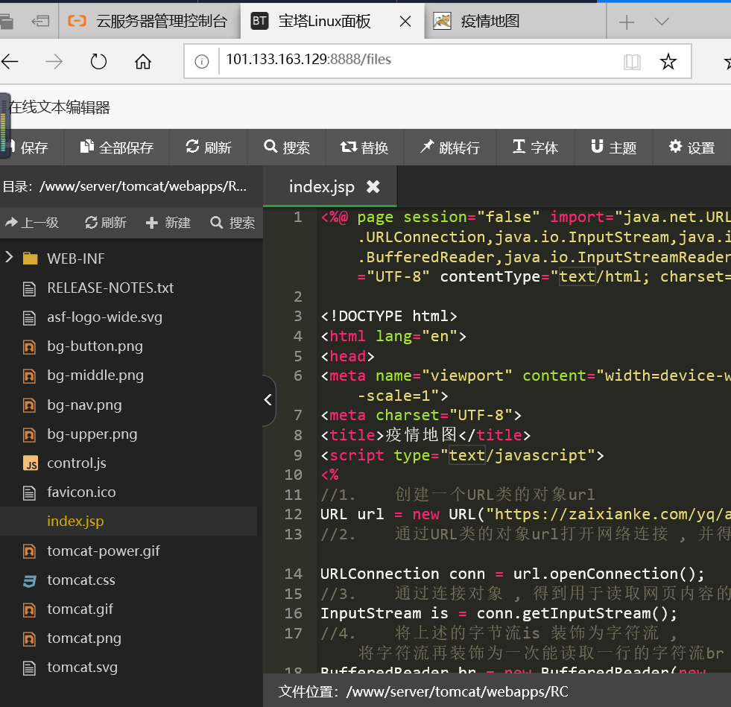The image size is (731, 707).
Task: Add page to favorites star icon
Action: [x=668, y=62]
